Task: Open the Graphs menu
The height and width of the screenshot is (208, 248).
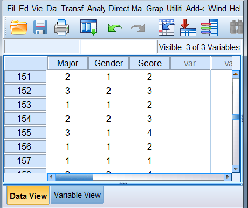Action: tap(154, 9)
